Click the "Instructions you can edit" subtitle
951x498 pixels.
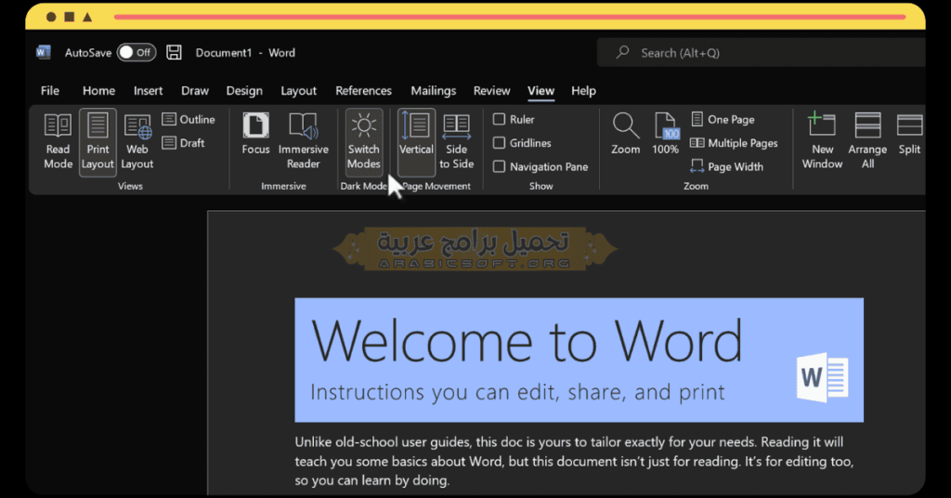click(517, 392)
